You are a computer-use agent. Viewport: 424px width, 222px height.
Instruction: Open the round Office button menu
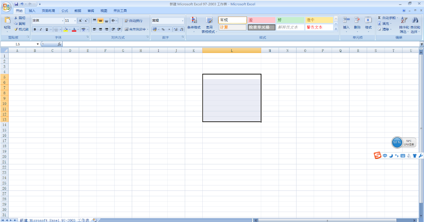coord(6,7)
